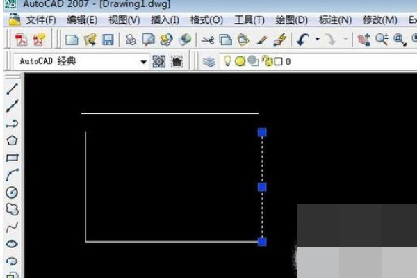Click the New drawing icon
Viewport: 417px width, 278px height.
72,40
